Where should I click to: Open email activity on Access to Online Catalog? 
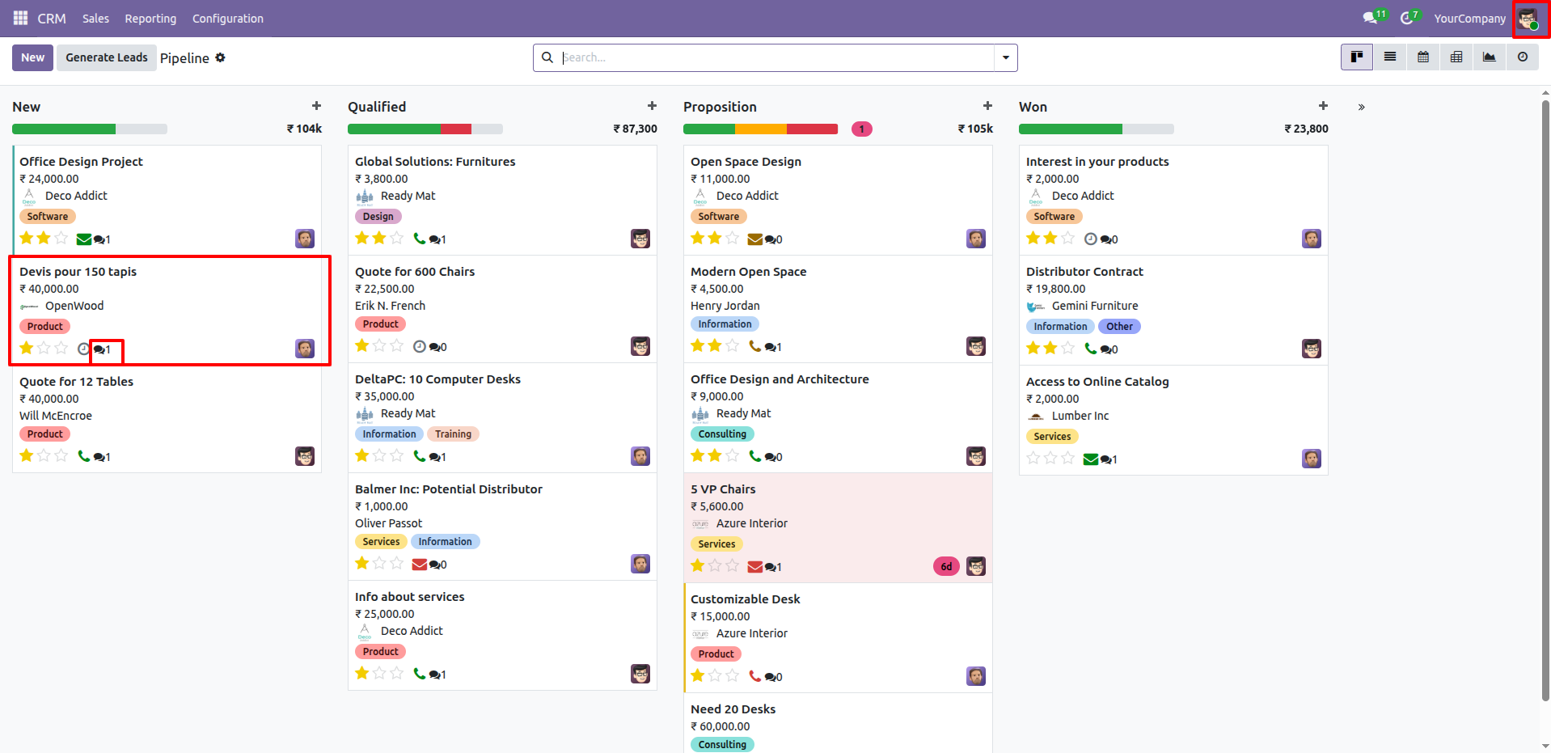1091,459
